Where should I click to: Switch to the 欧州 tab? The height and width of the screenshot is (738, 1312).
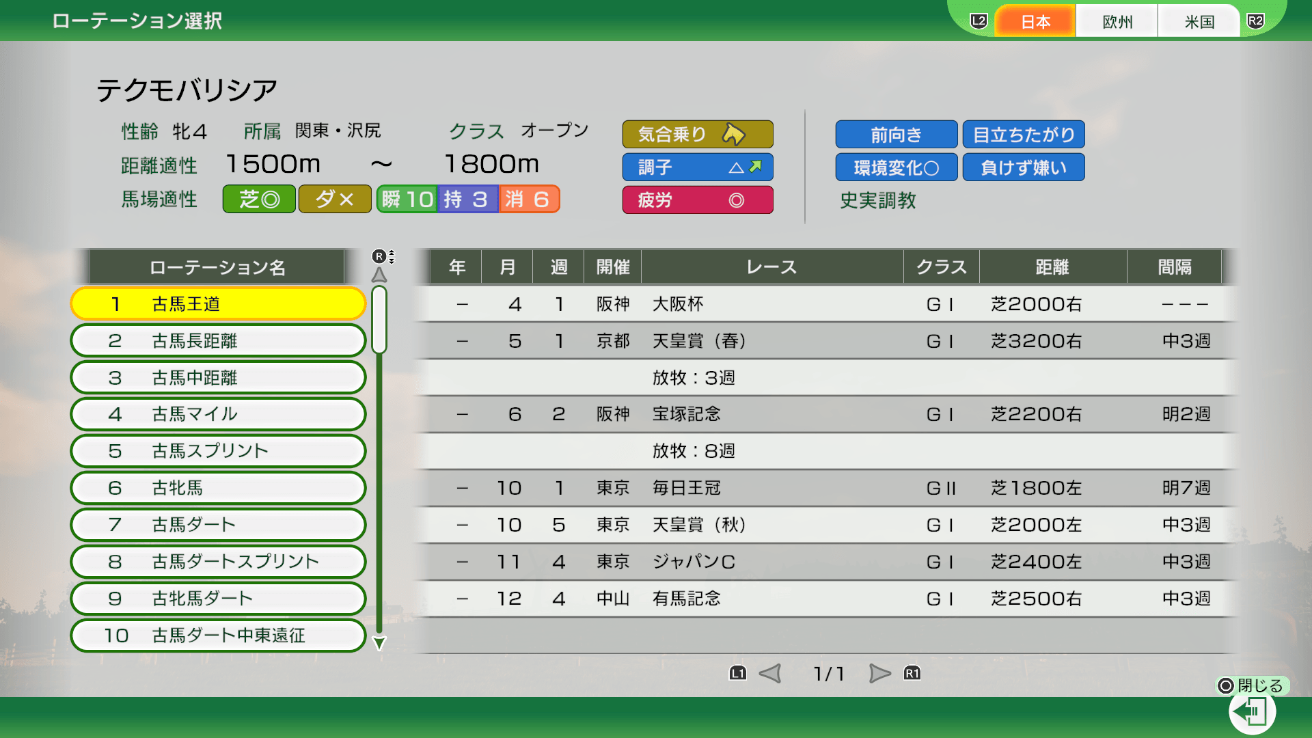1117,22
